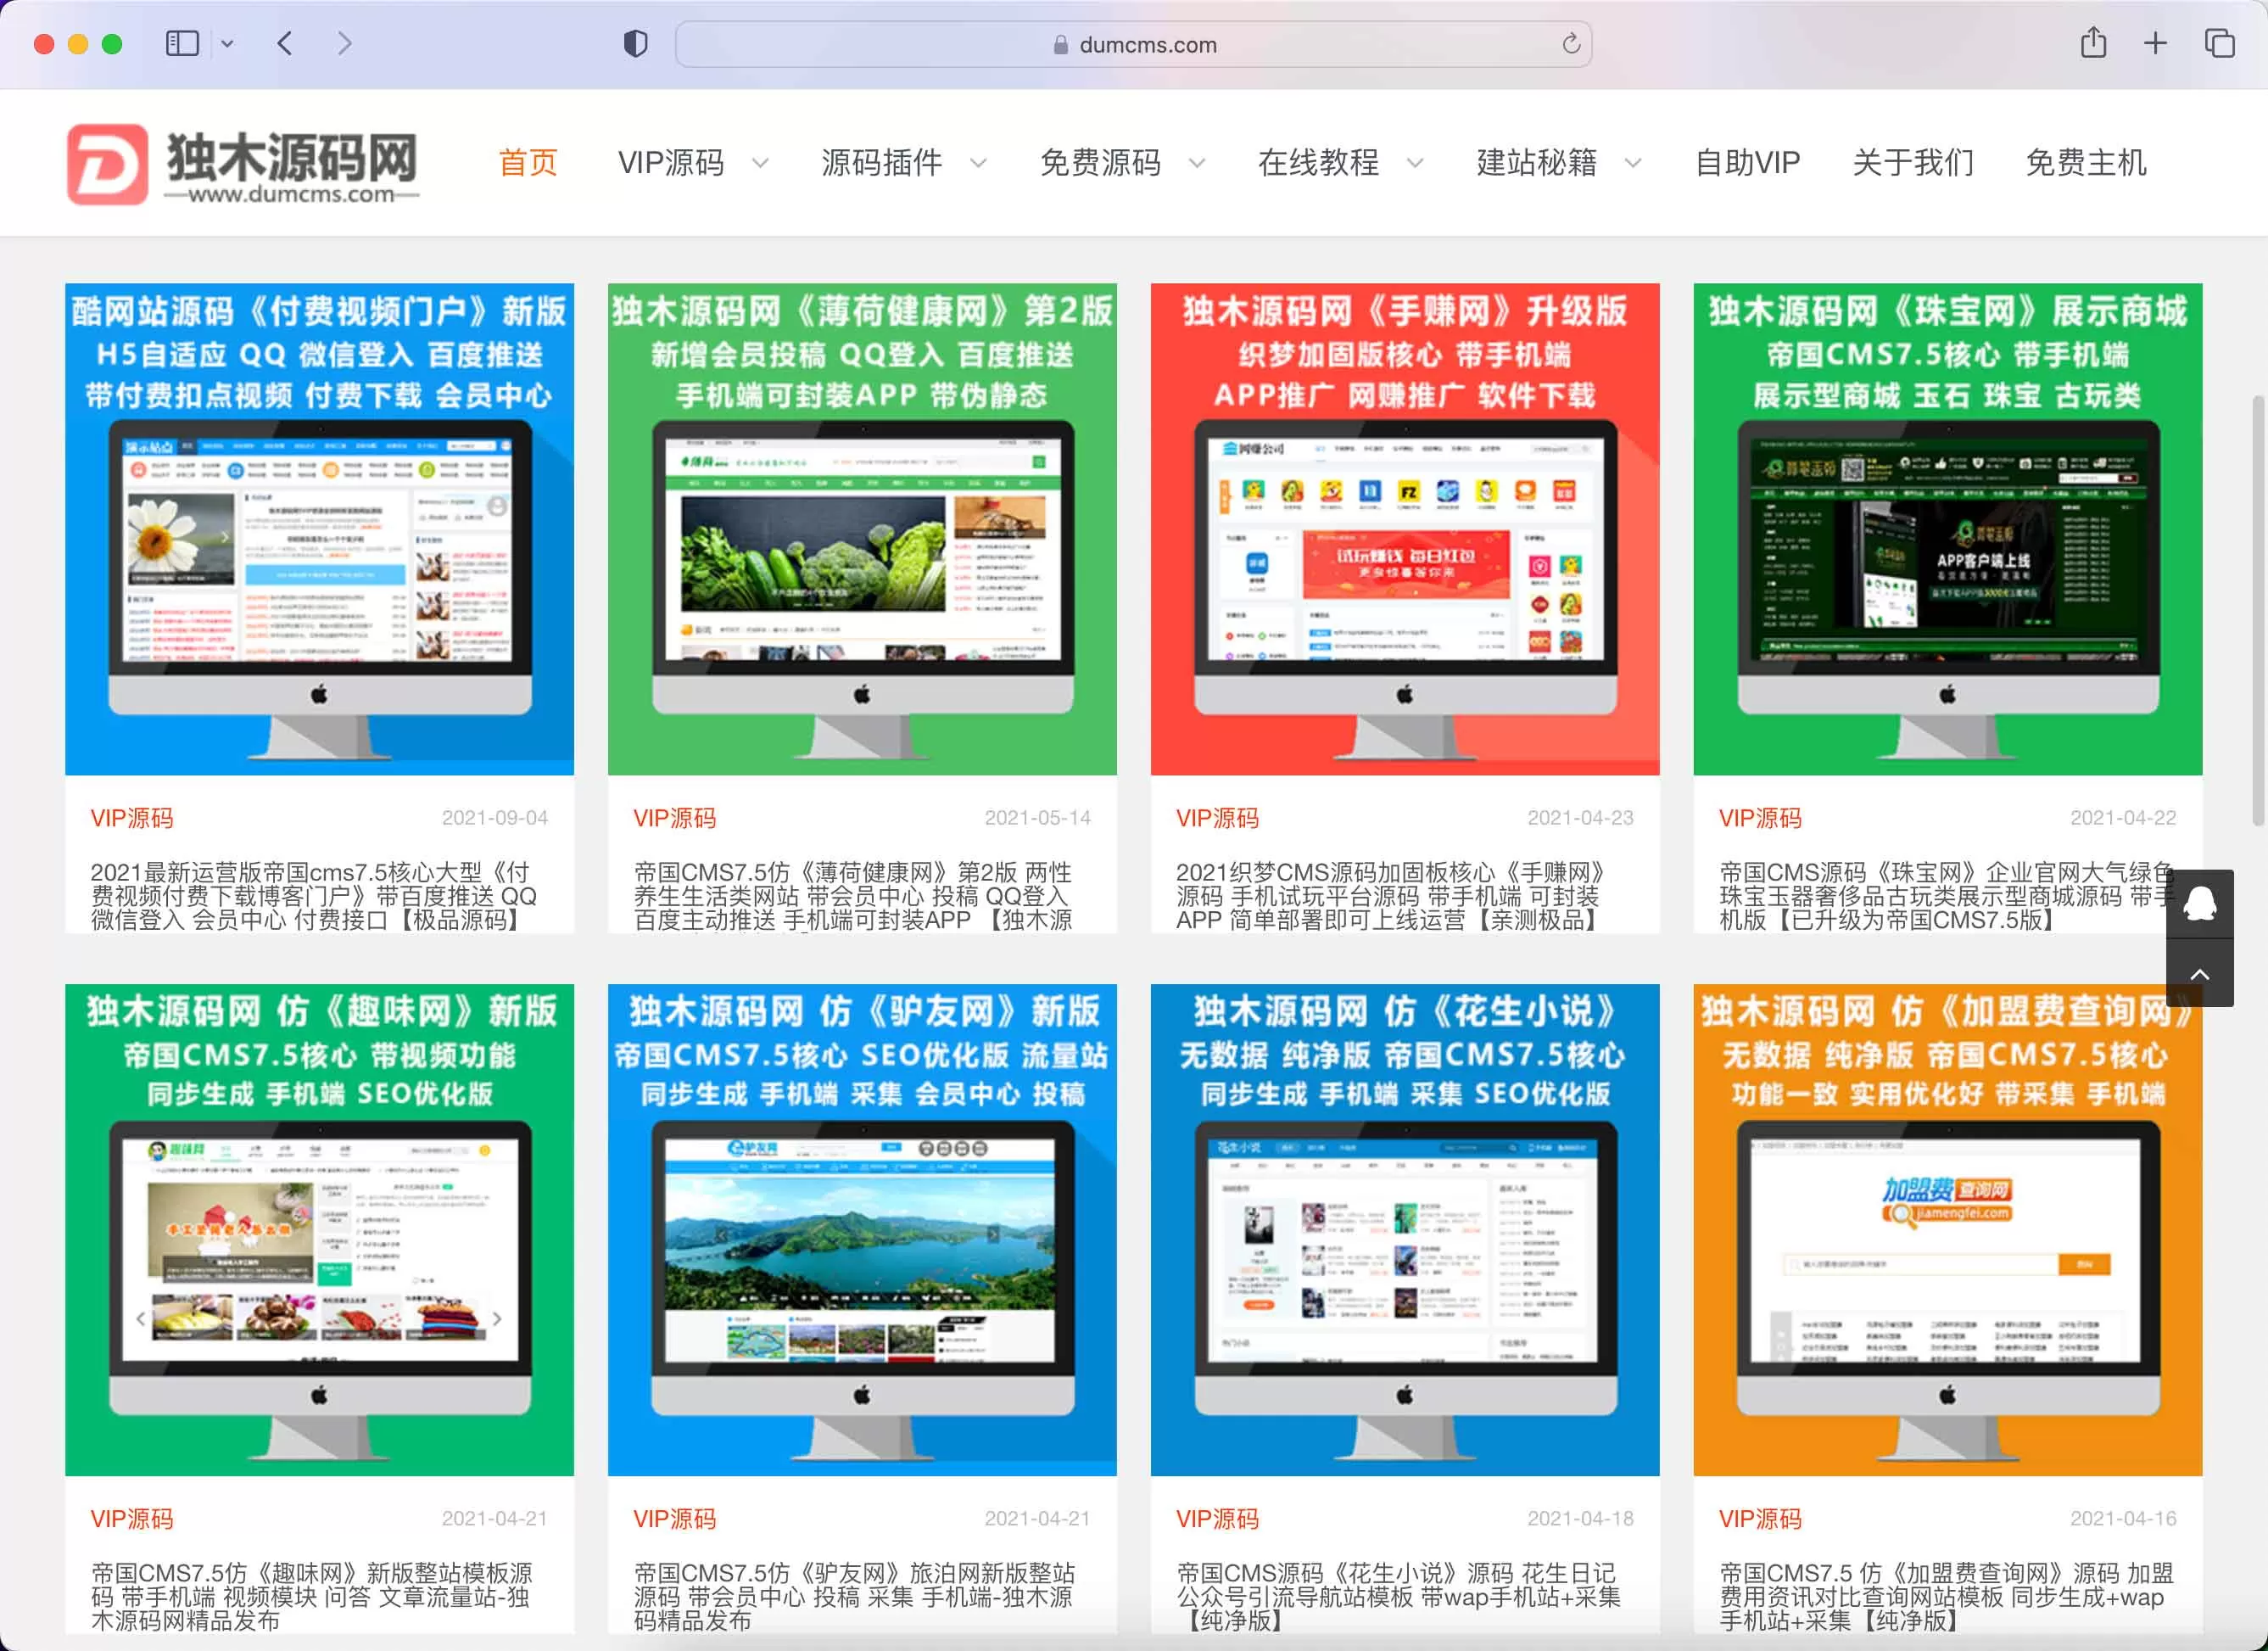Expand the 免费源码 dropdown chevron
Screen dimensions: 2268x1651
1196,163
